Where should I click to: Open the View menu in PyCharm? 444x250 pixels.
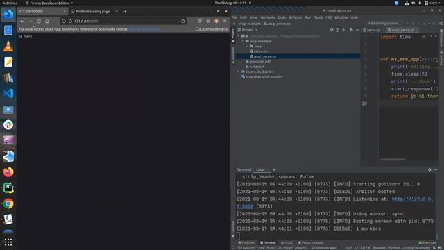[x=253, y=17]
